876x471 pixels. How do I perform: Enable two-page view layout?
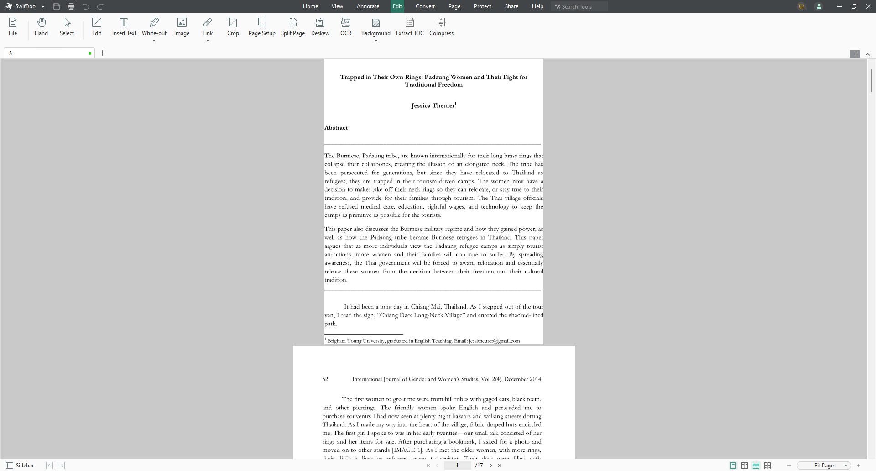(745, 466)
